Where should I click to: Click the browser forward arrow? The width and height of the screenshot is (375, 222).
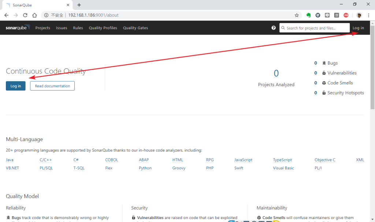point(16,15)
